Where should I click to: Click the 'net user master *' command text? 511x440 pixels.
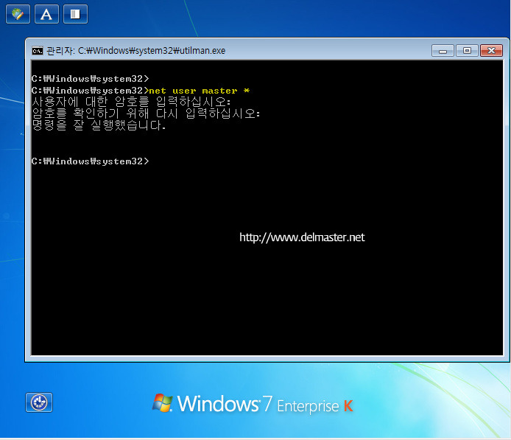pos(200,91)
